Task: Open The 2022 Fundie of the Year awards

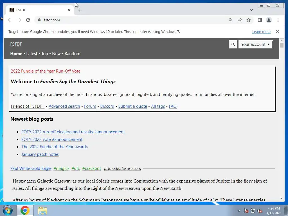Action: pos(55,147)
